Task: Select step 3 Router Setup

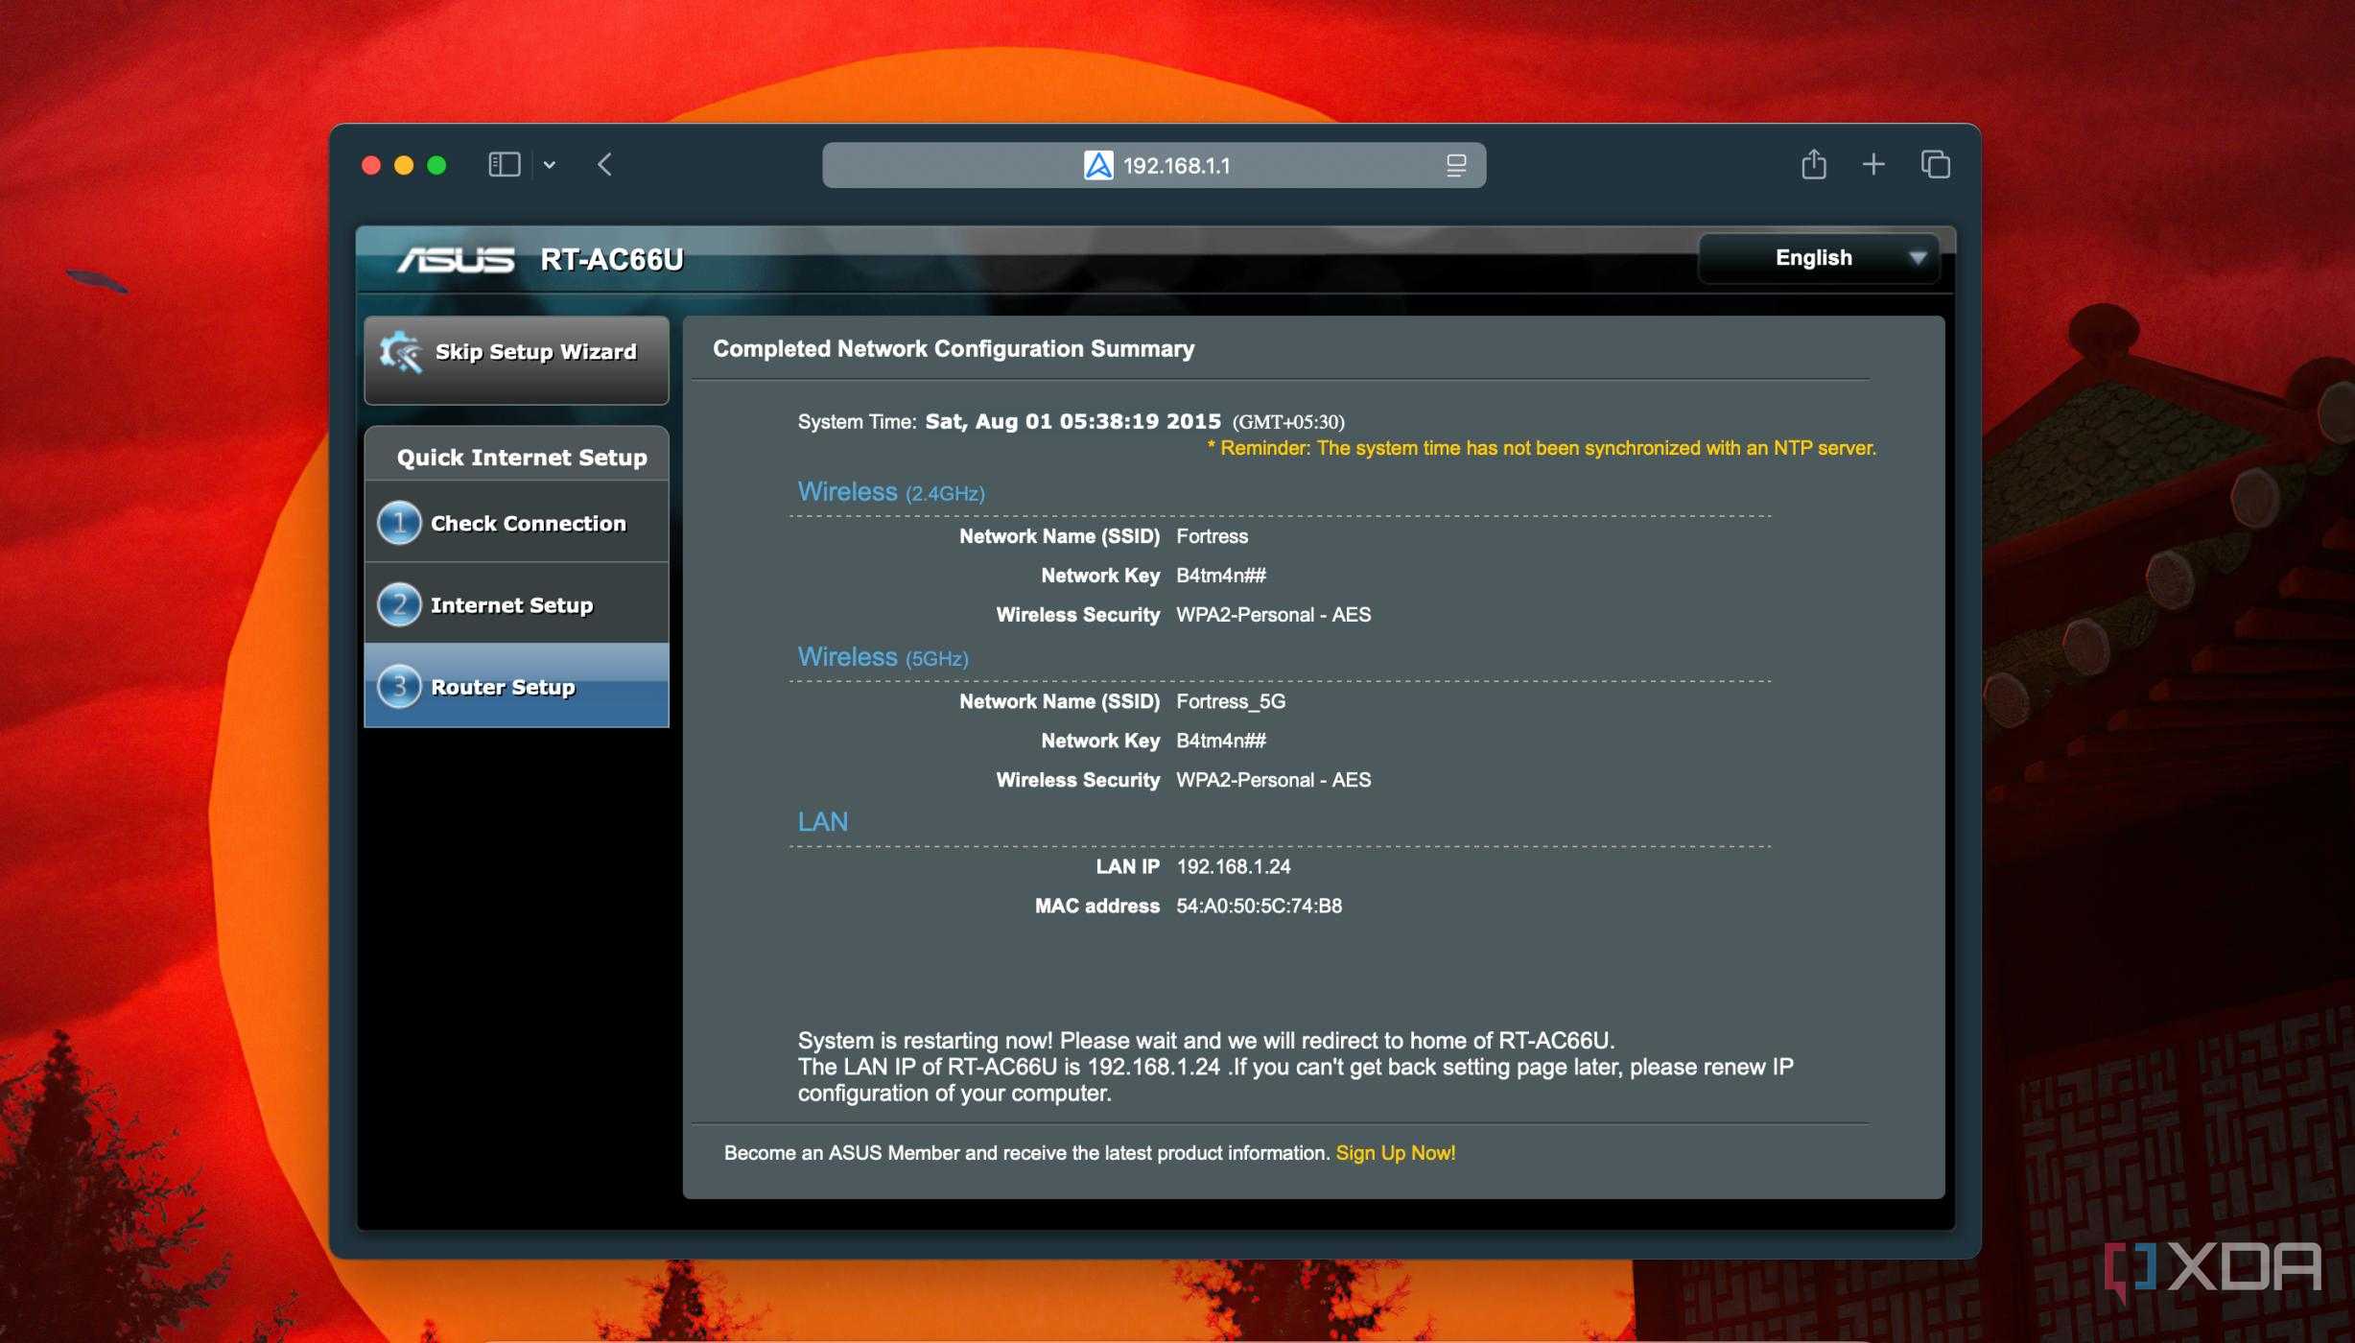Action: (x=516, y=686)
